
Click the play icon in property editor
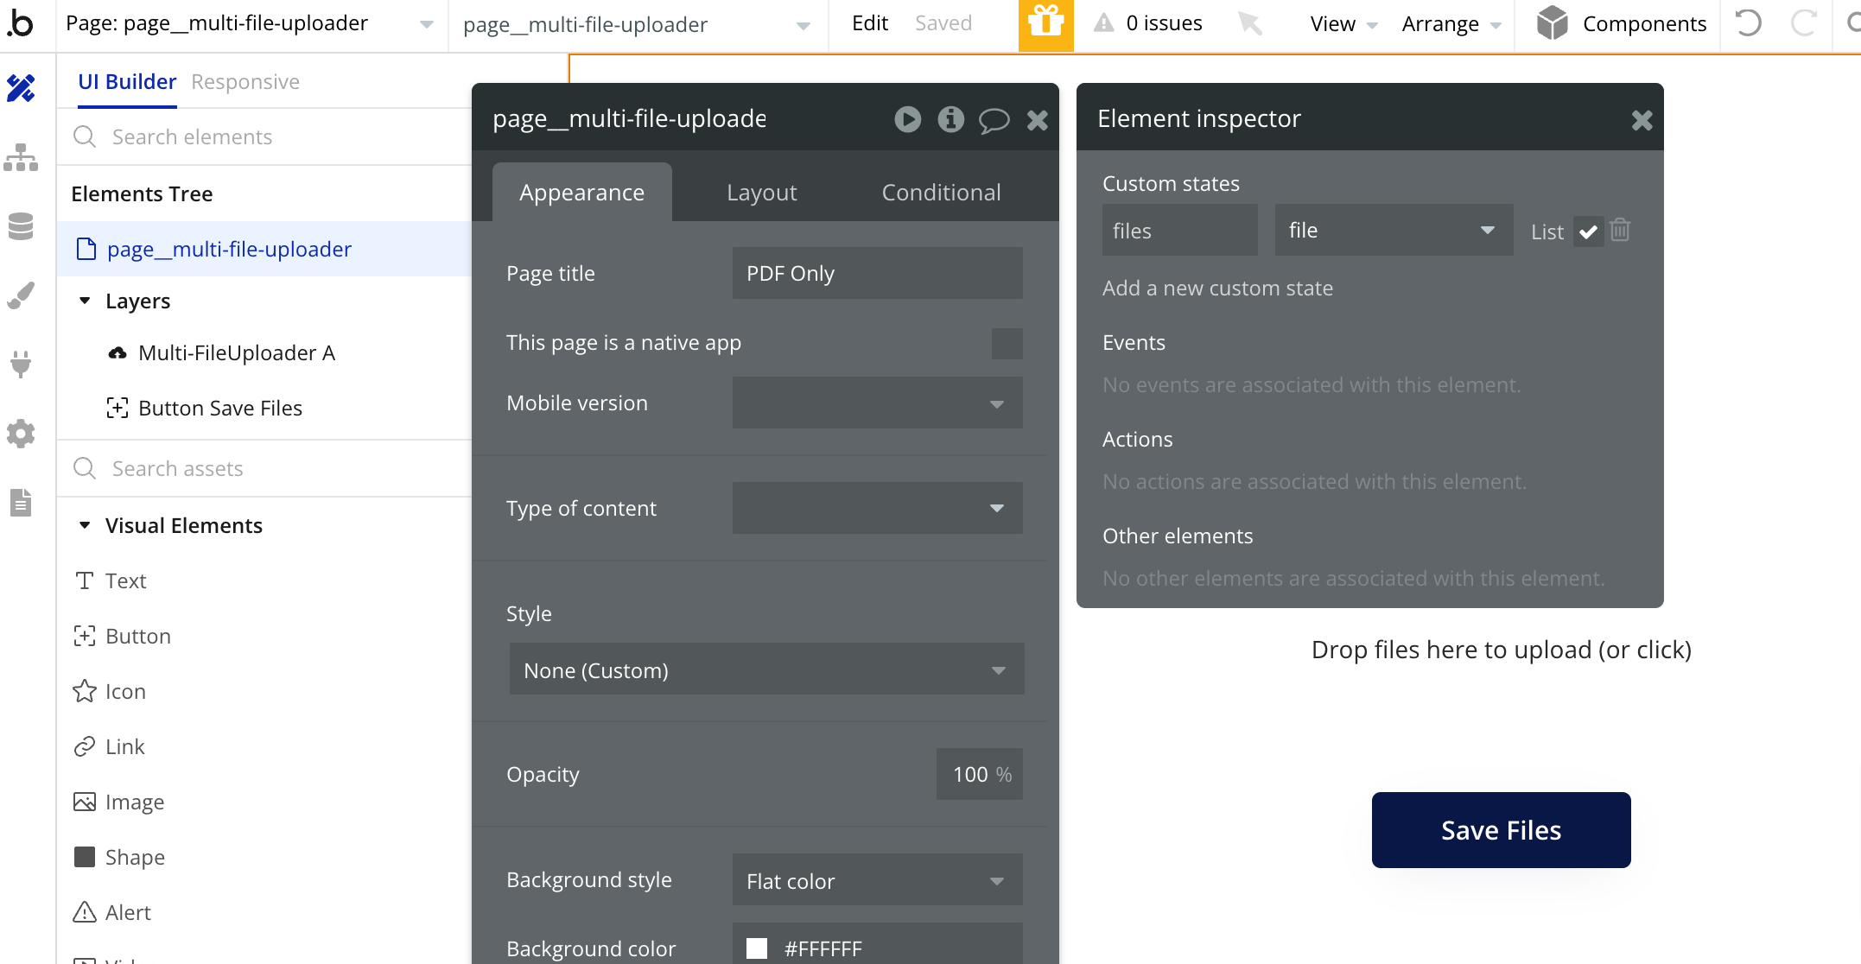point(907,119)
